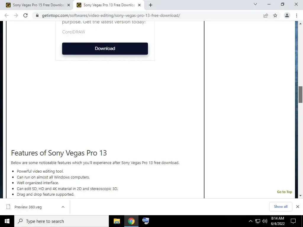This screenshot has height=227, width=303.
Task: Reload the page with the refresh icon
Action: pos(25,15)
